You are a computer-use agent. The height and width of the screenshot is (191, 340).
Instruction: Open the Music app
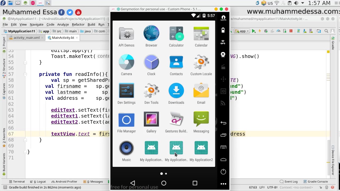(126, 151)
